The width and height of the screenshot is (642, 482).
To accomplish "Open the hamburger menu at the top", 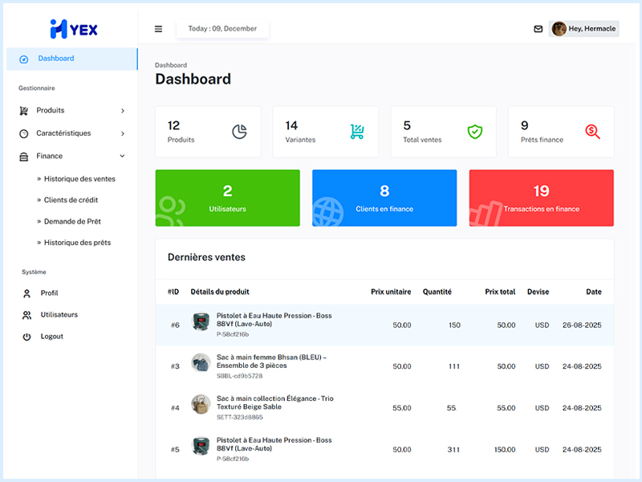I will click(158, 28).
